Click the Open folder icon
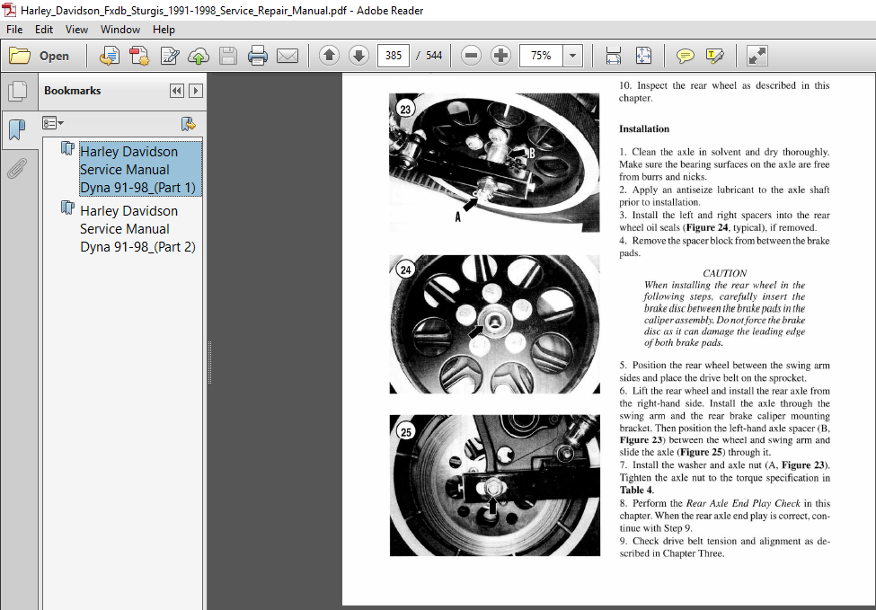Screen dimensions: 876x610 click(20, 56)
